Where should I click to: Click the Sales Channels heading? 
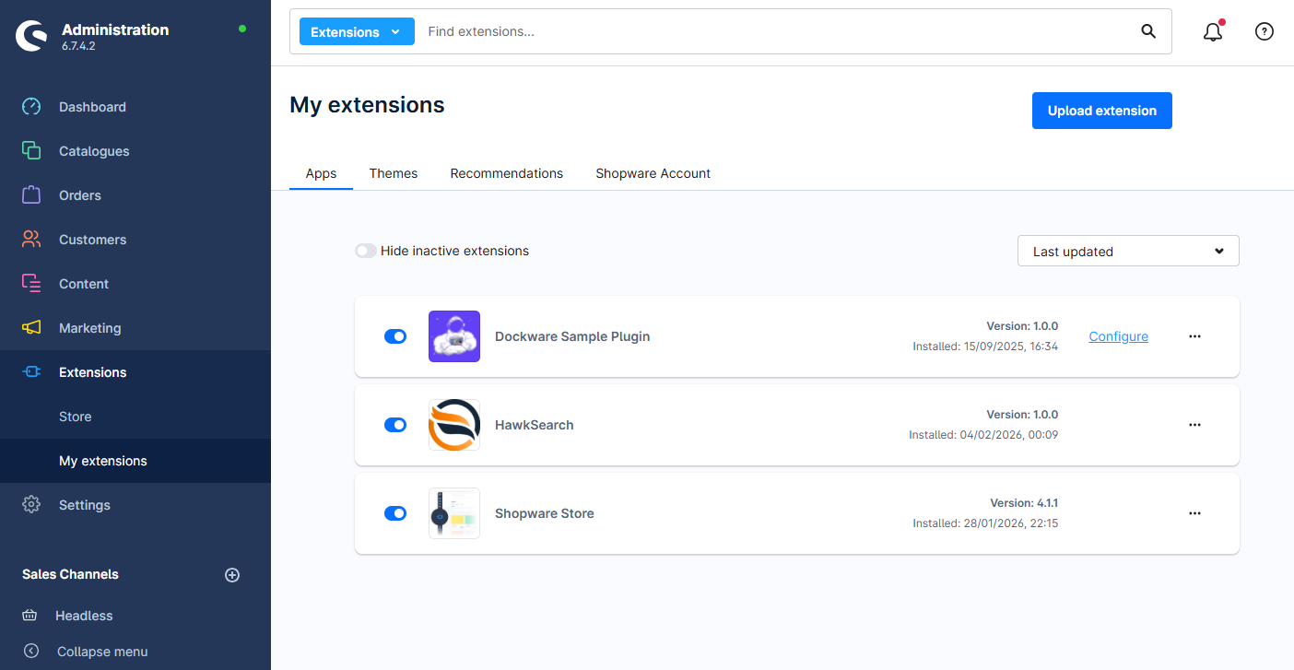tap(70, 574)
